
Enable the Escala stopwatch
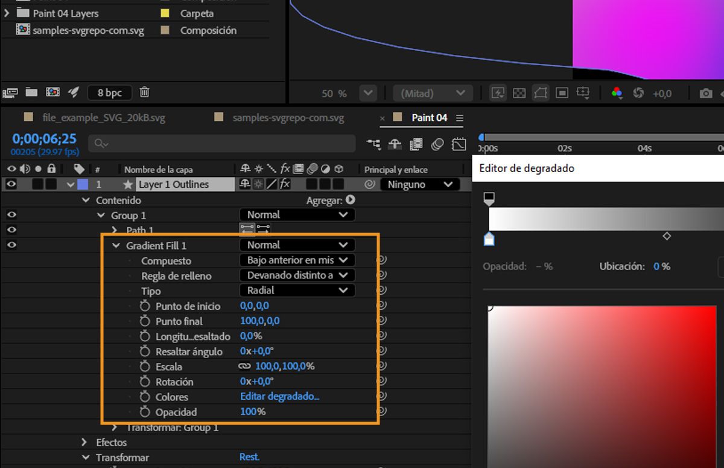tap(145, 366)
